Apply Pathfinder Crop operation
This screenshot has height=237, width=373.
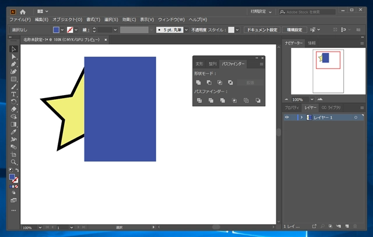click(234, 100)
